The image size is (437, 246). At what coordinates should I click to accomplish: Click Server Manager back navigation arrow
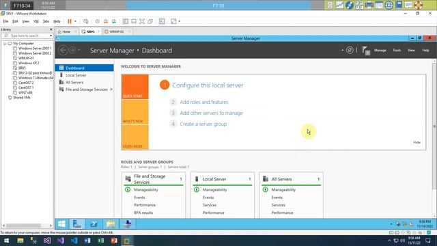(63, 50)
